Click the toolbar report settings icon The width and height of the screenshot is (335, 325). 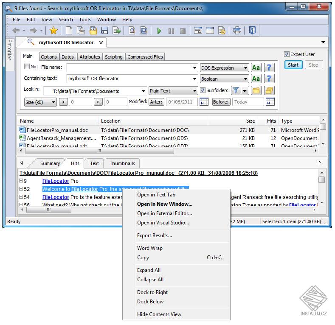(x=222, y=31)
